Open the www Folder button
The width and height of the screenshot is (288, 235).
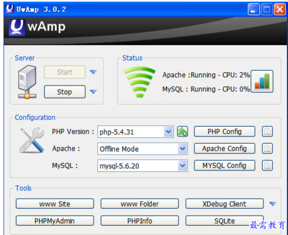coord(139,204)
